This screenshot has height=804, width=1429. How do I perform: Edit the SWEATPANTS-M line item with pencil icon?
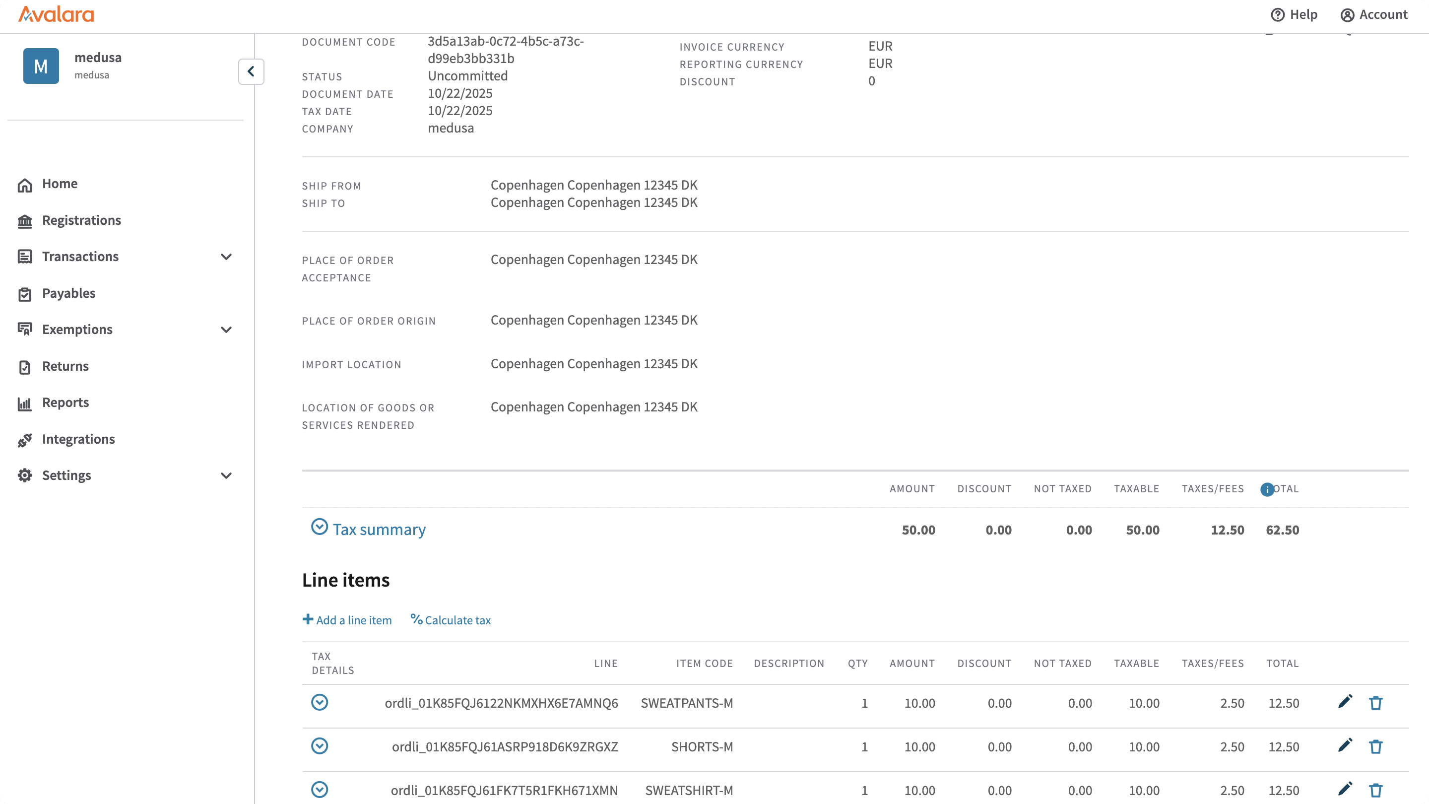pos(1345,702)
